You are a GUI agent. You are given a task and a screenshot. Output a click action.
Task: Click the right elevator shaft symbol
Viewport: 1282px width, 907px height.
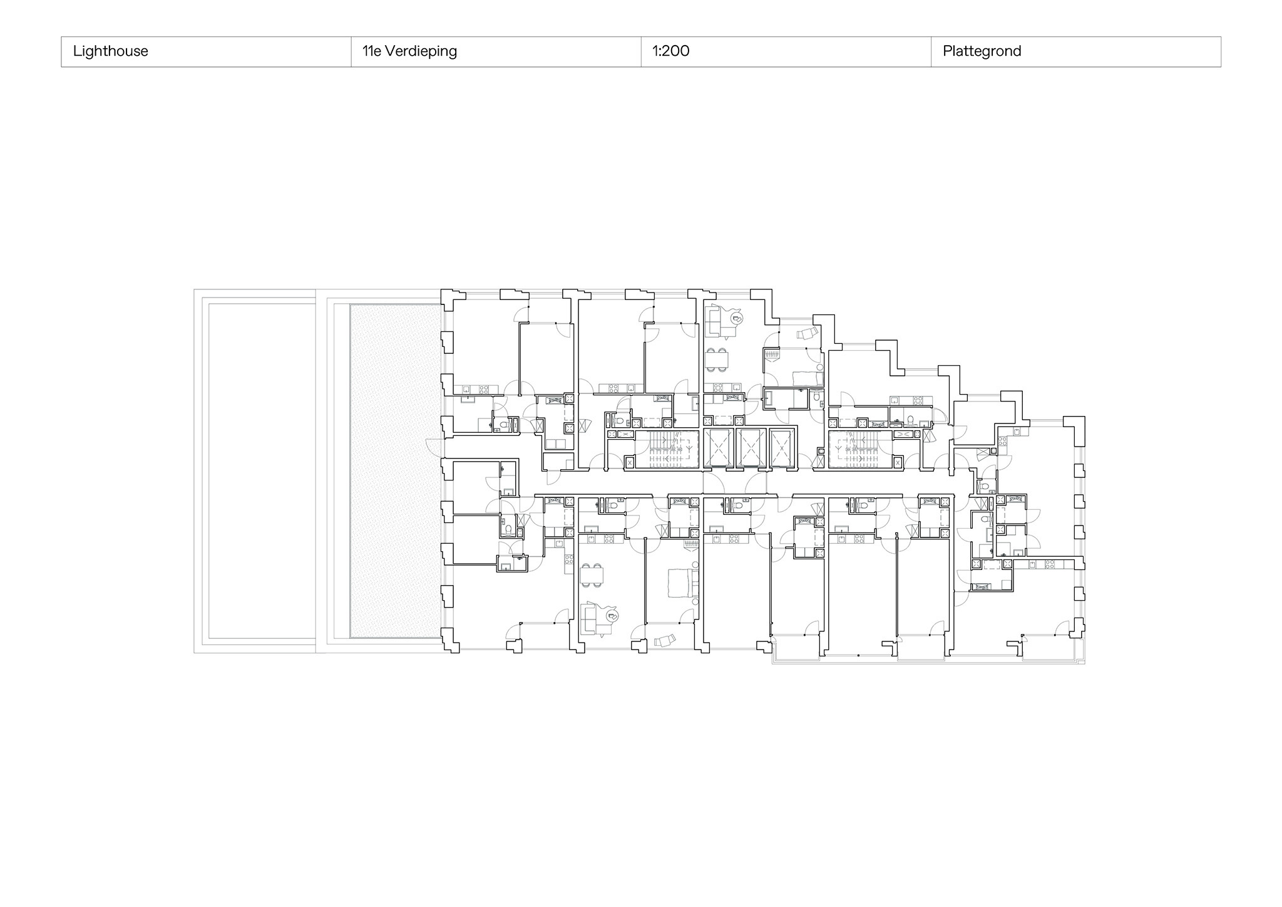pos(782,448)
